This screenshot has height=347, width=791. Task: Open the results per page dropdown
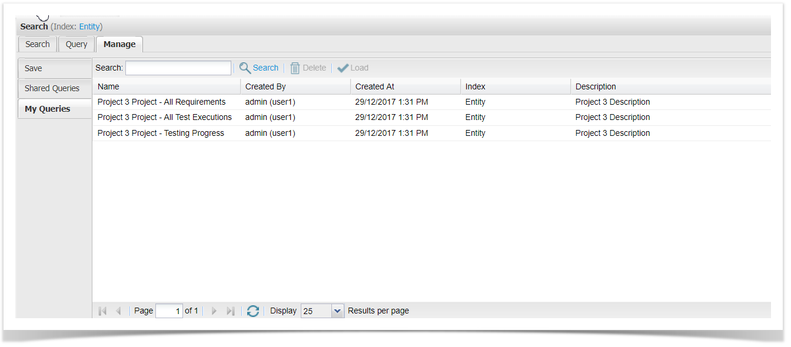click(x=337, y=311)
